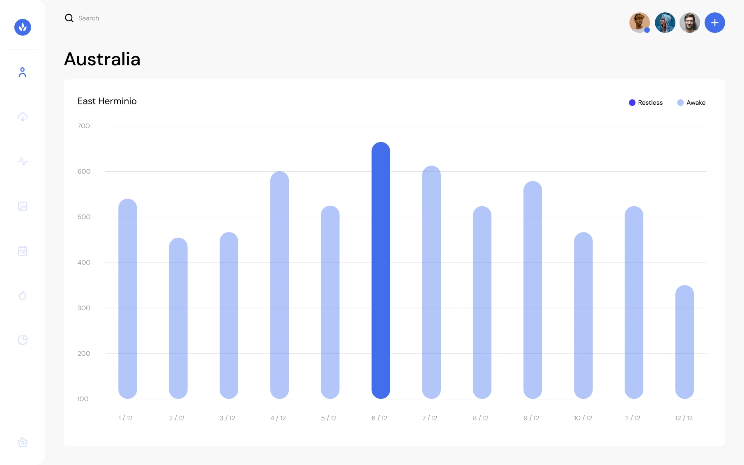Open the pie chart sidebar icon
This screenshot has height=465, width=744.
(x=23, y=340)
